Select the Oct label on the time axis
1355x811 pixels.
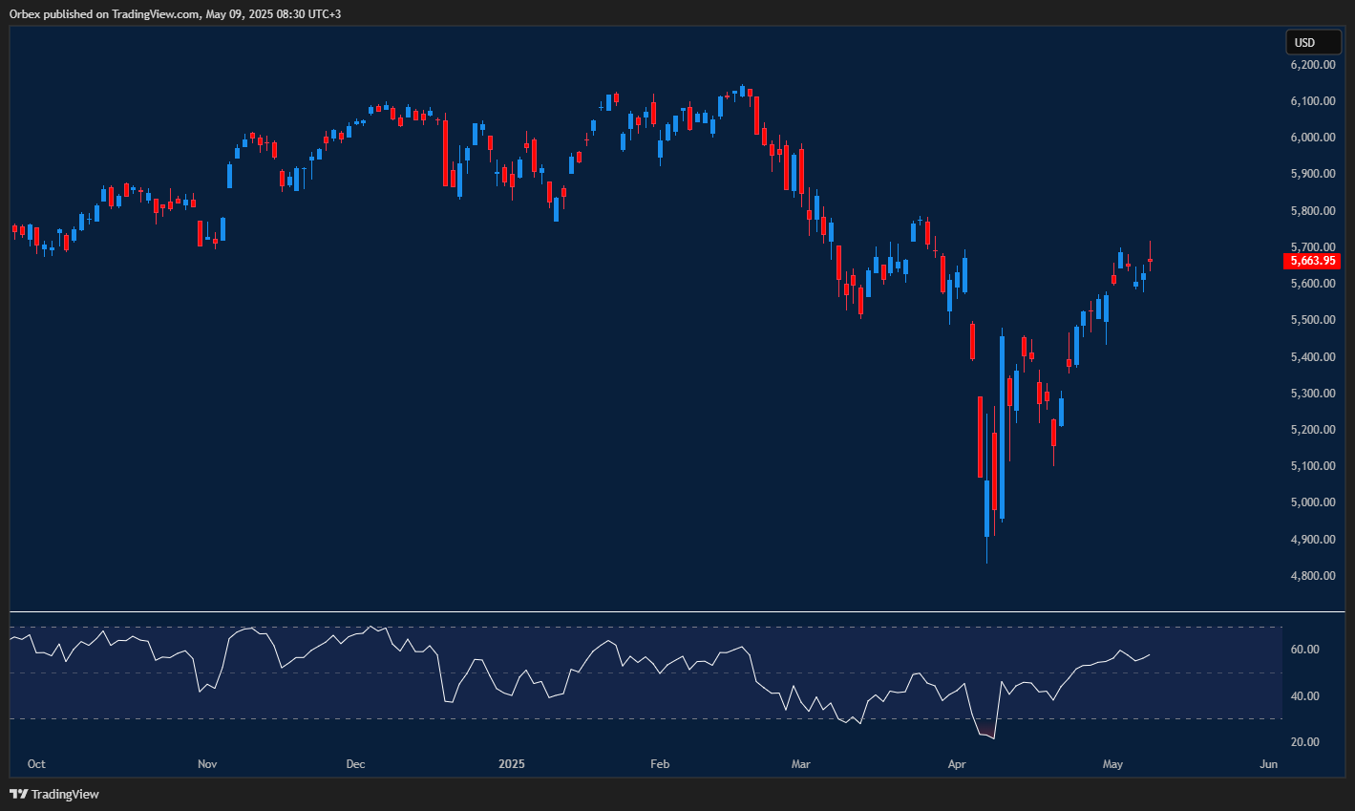tap(36, 764)
